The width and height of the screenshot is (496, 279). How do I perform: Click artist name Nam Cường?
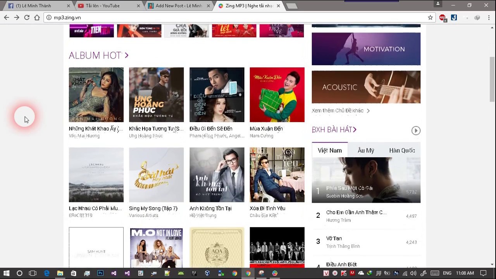pyautogui.click(x=262, y=136)
